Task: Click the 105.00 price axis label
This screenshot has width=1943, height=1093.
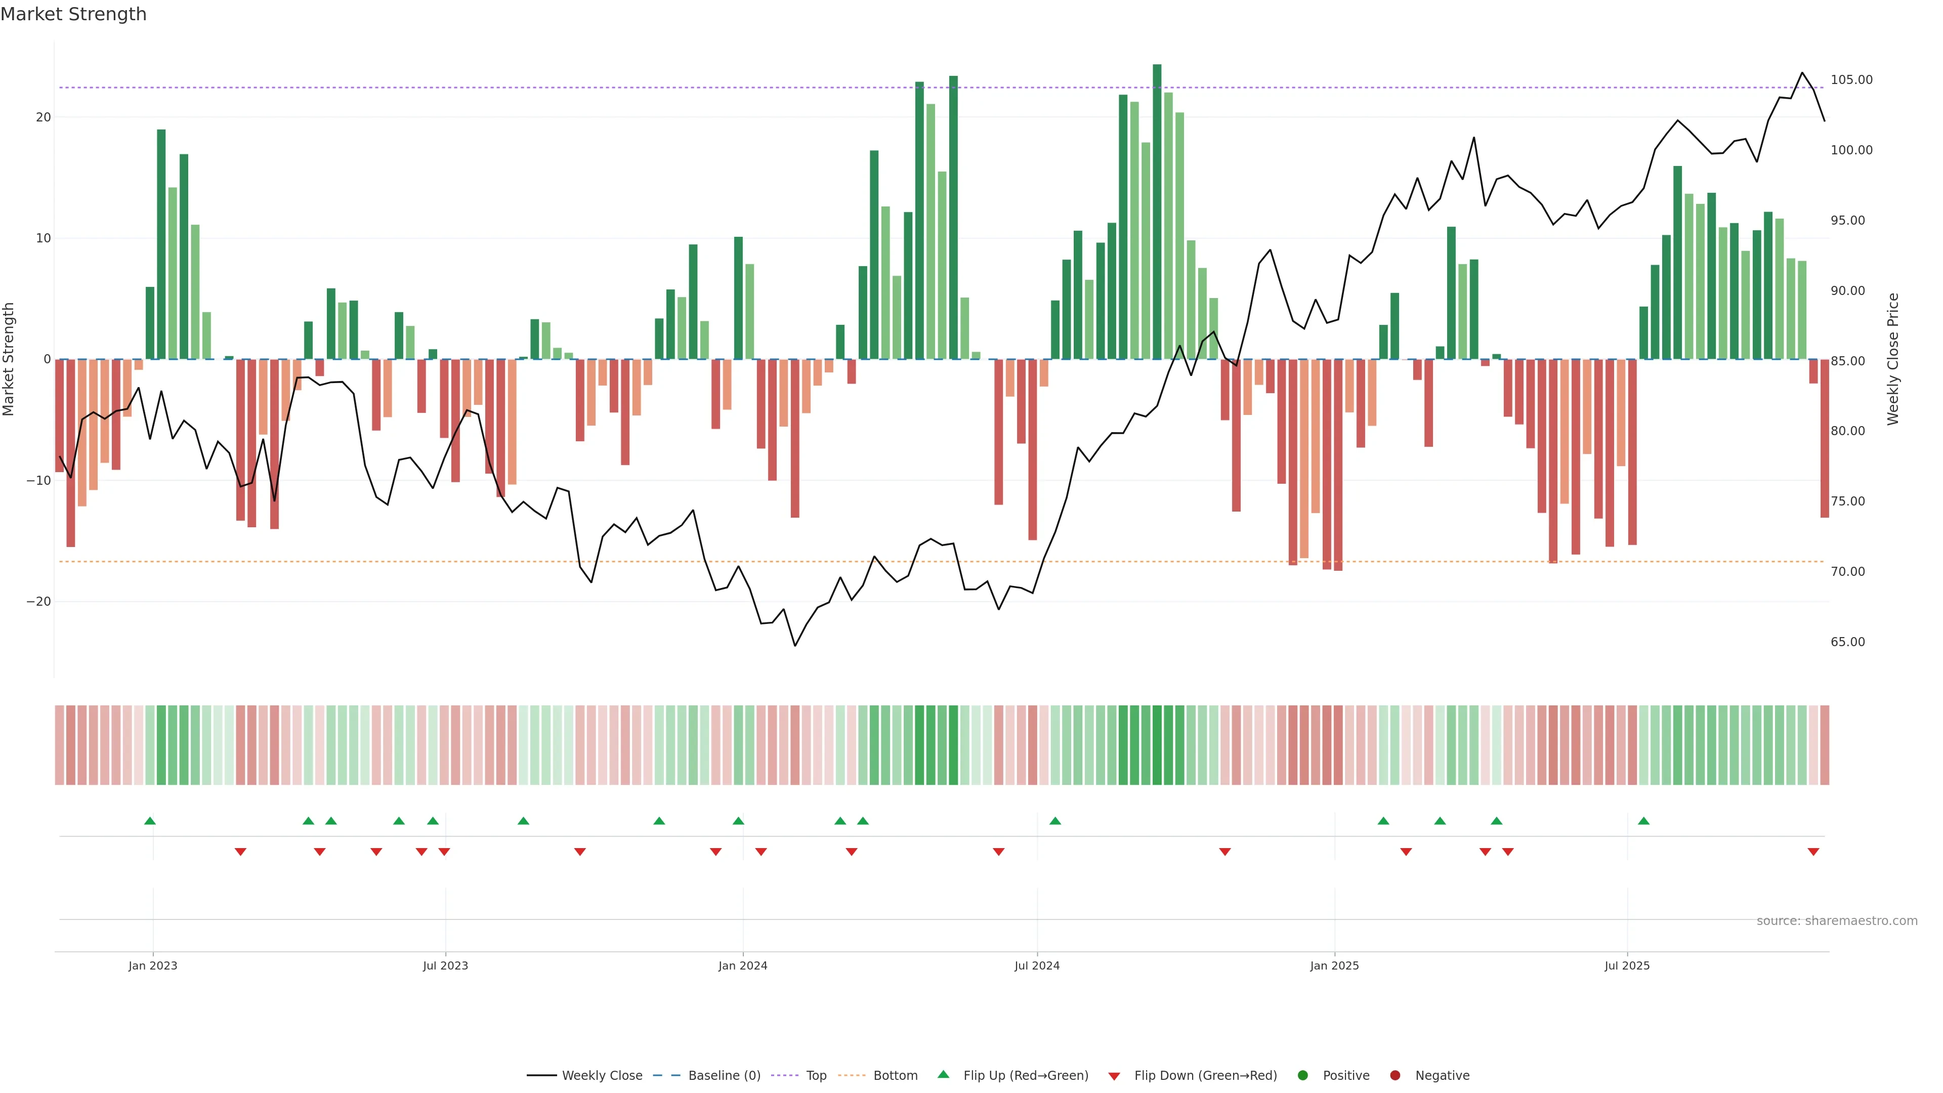Action: point(1851,80)
